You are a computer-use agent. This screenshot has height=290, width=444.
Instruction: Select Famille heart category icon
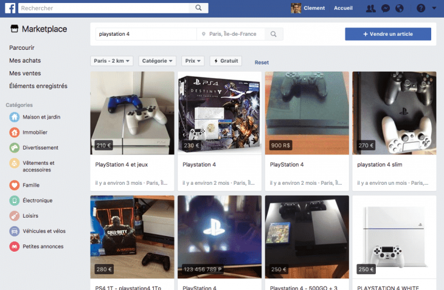15,185
